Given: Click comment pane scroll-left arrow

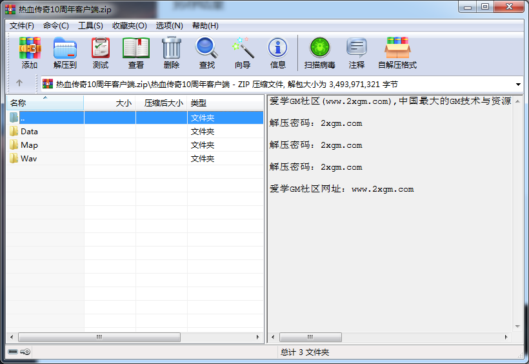Looking at the screenshot, I should pyautogui.click(x=273, y=337).
